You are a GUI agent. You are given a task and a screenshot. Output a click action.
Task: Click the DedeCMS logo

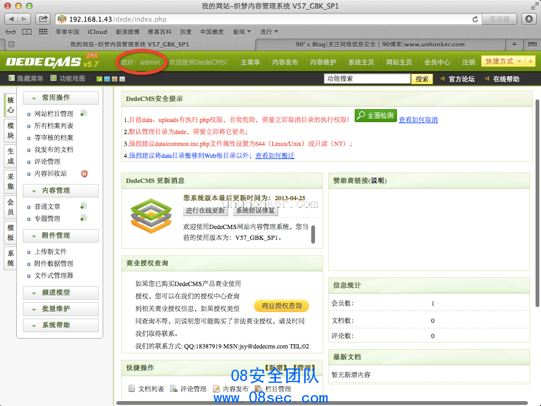click(x=53, y=61)
